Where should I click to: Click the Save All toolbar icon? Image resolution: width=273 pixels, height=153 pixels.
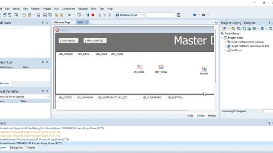45,15
